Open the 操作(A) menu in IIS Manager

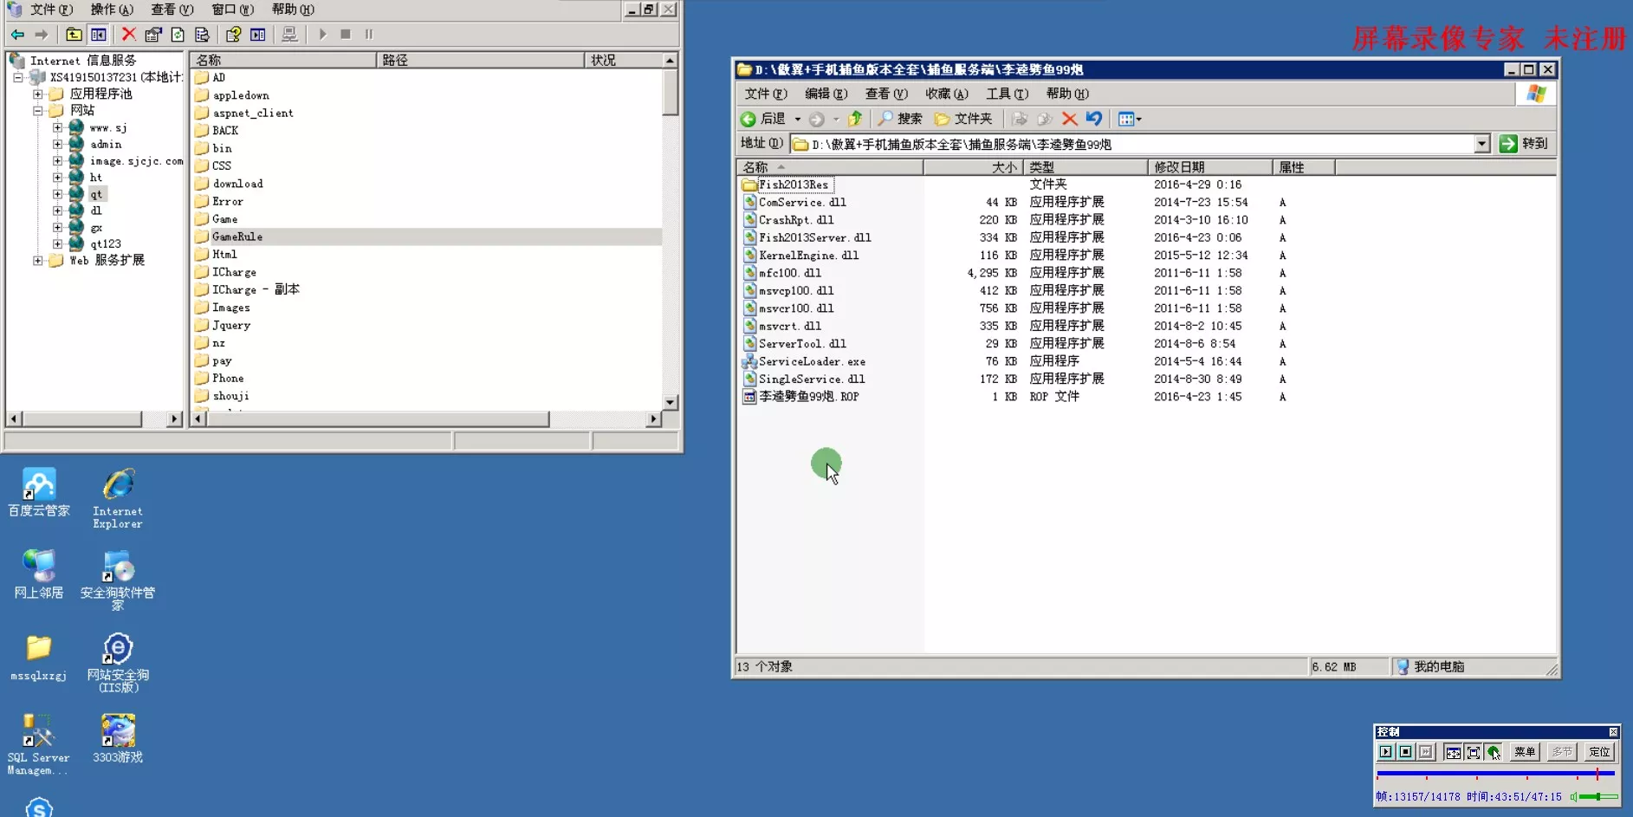[x=112, y=10]
